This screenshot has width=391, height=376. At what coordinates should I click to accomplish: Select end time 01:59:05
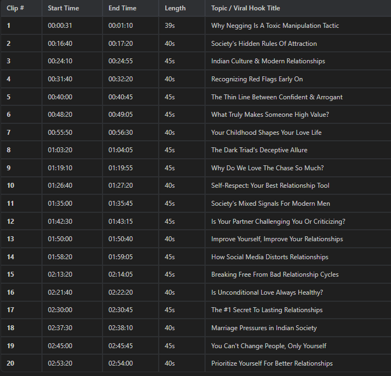(x=121, y=256)
